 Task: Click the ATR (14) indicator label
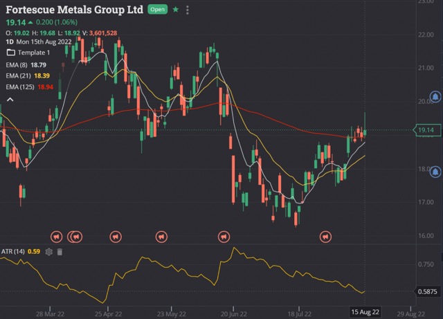(13, 252)
